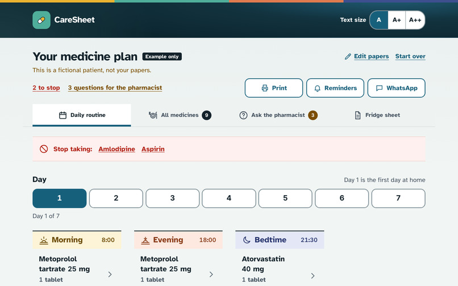458x286 pixels.
Task: Click the 'Your medicine plan' heading
Action: [85, 57]
